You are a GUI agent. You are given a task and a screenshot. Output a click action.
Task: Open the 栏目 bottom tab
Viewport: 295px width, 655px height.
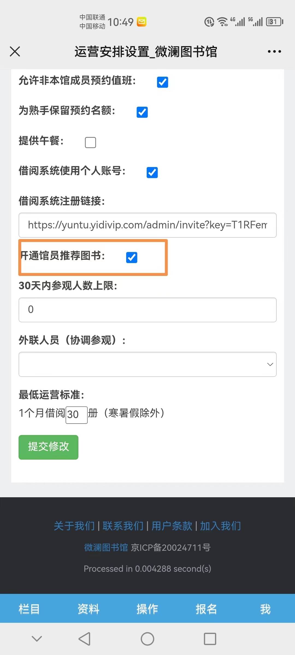point(29,609)
